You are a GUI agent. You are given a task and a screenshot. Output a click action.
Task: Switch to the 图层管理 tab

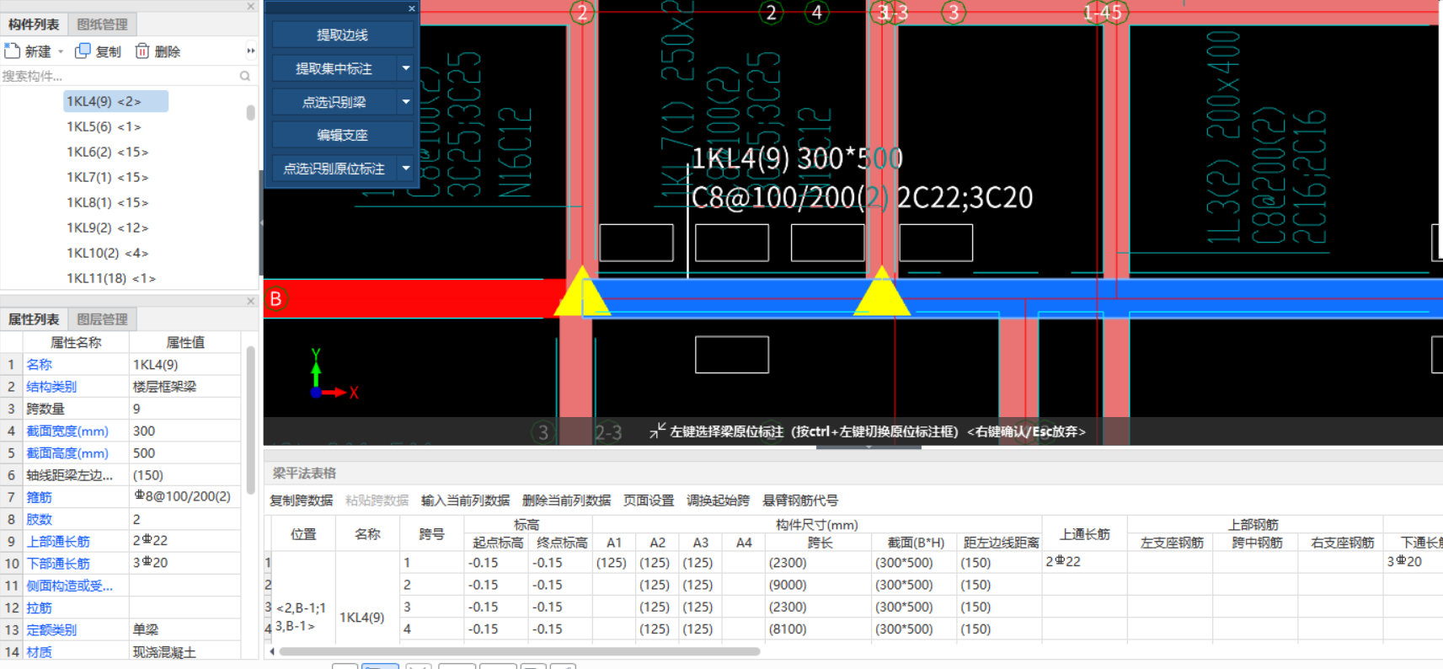click(x=102, y=319)
